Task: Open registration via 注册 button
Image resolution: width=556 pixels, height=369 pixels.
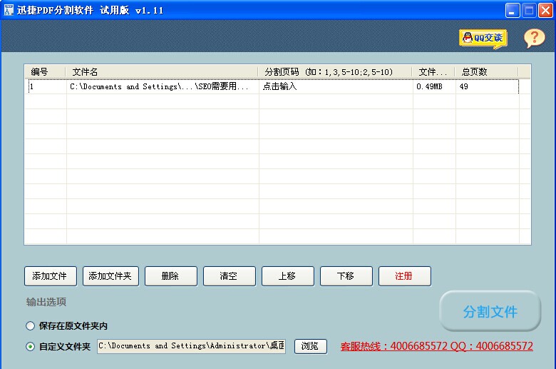Action: click(404, 276)
